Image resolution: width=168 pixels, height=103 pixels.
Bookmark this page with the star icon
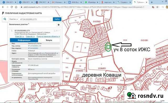pyautogui.click(x=157, y=7)
